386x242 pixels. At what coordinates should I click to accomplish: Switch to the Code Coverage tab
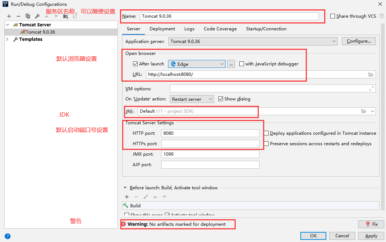point(220,29)
